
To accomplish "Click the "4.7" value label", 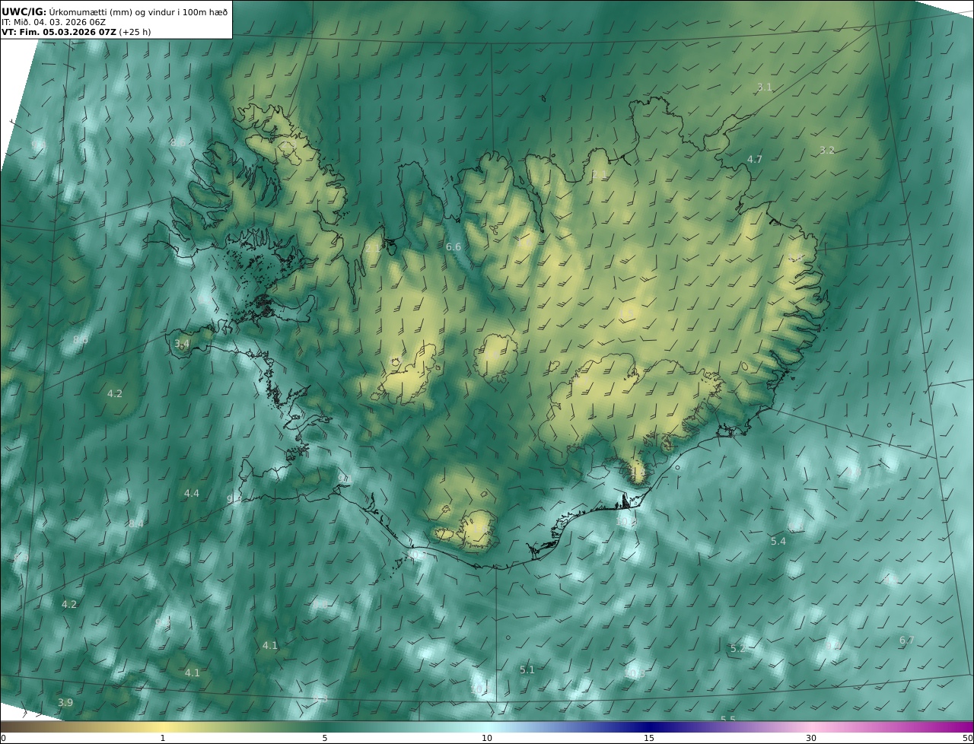I will point(754,159).
